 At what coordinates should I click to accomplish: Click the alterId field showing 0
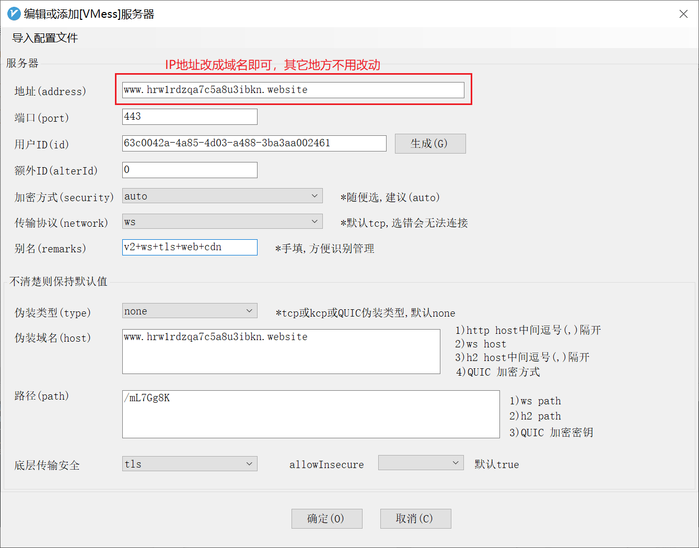190,170
